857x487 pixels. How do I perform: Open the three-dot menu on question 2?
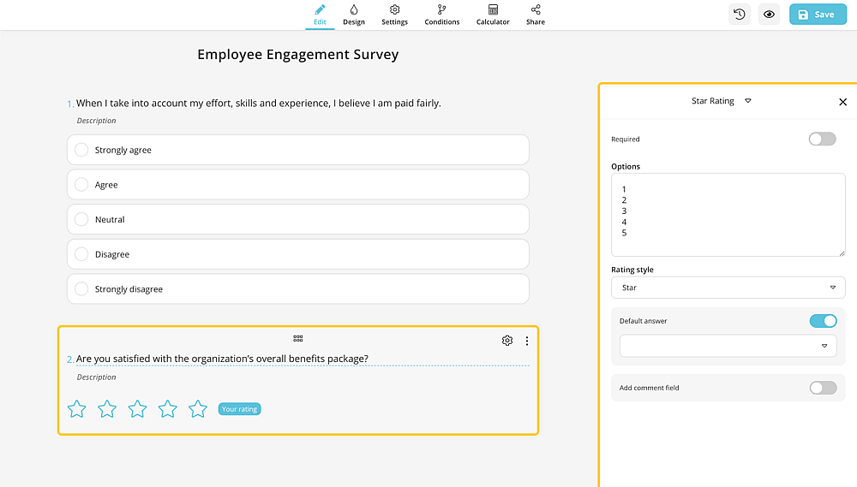(x=527, y=341)
